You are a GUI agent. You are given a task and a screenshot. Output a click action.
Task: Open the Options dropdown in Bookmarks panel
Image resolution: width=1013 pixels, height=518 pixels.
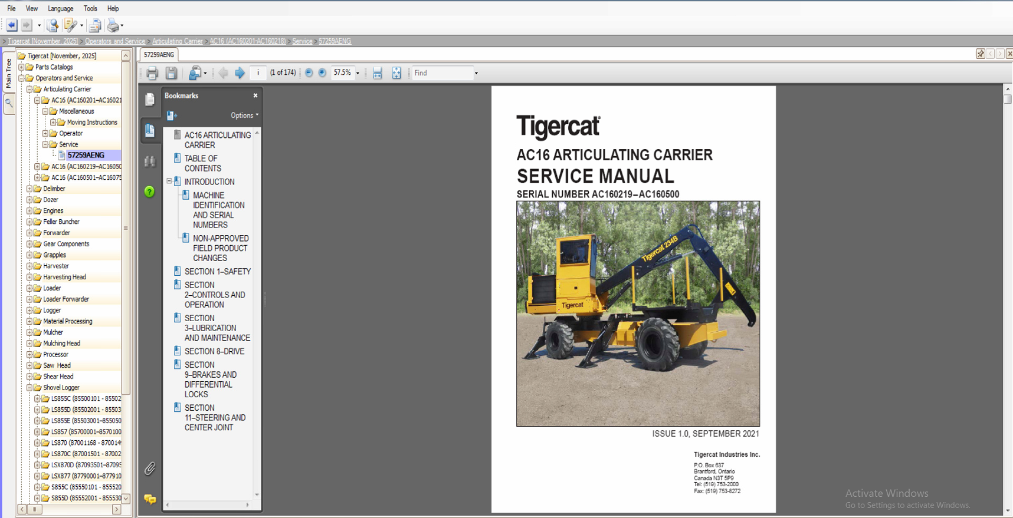click(245, 116)
